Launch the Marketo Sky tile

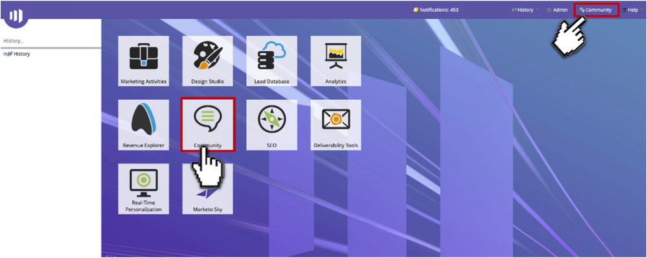click(207, 189)
